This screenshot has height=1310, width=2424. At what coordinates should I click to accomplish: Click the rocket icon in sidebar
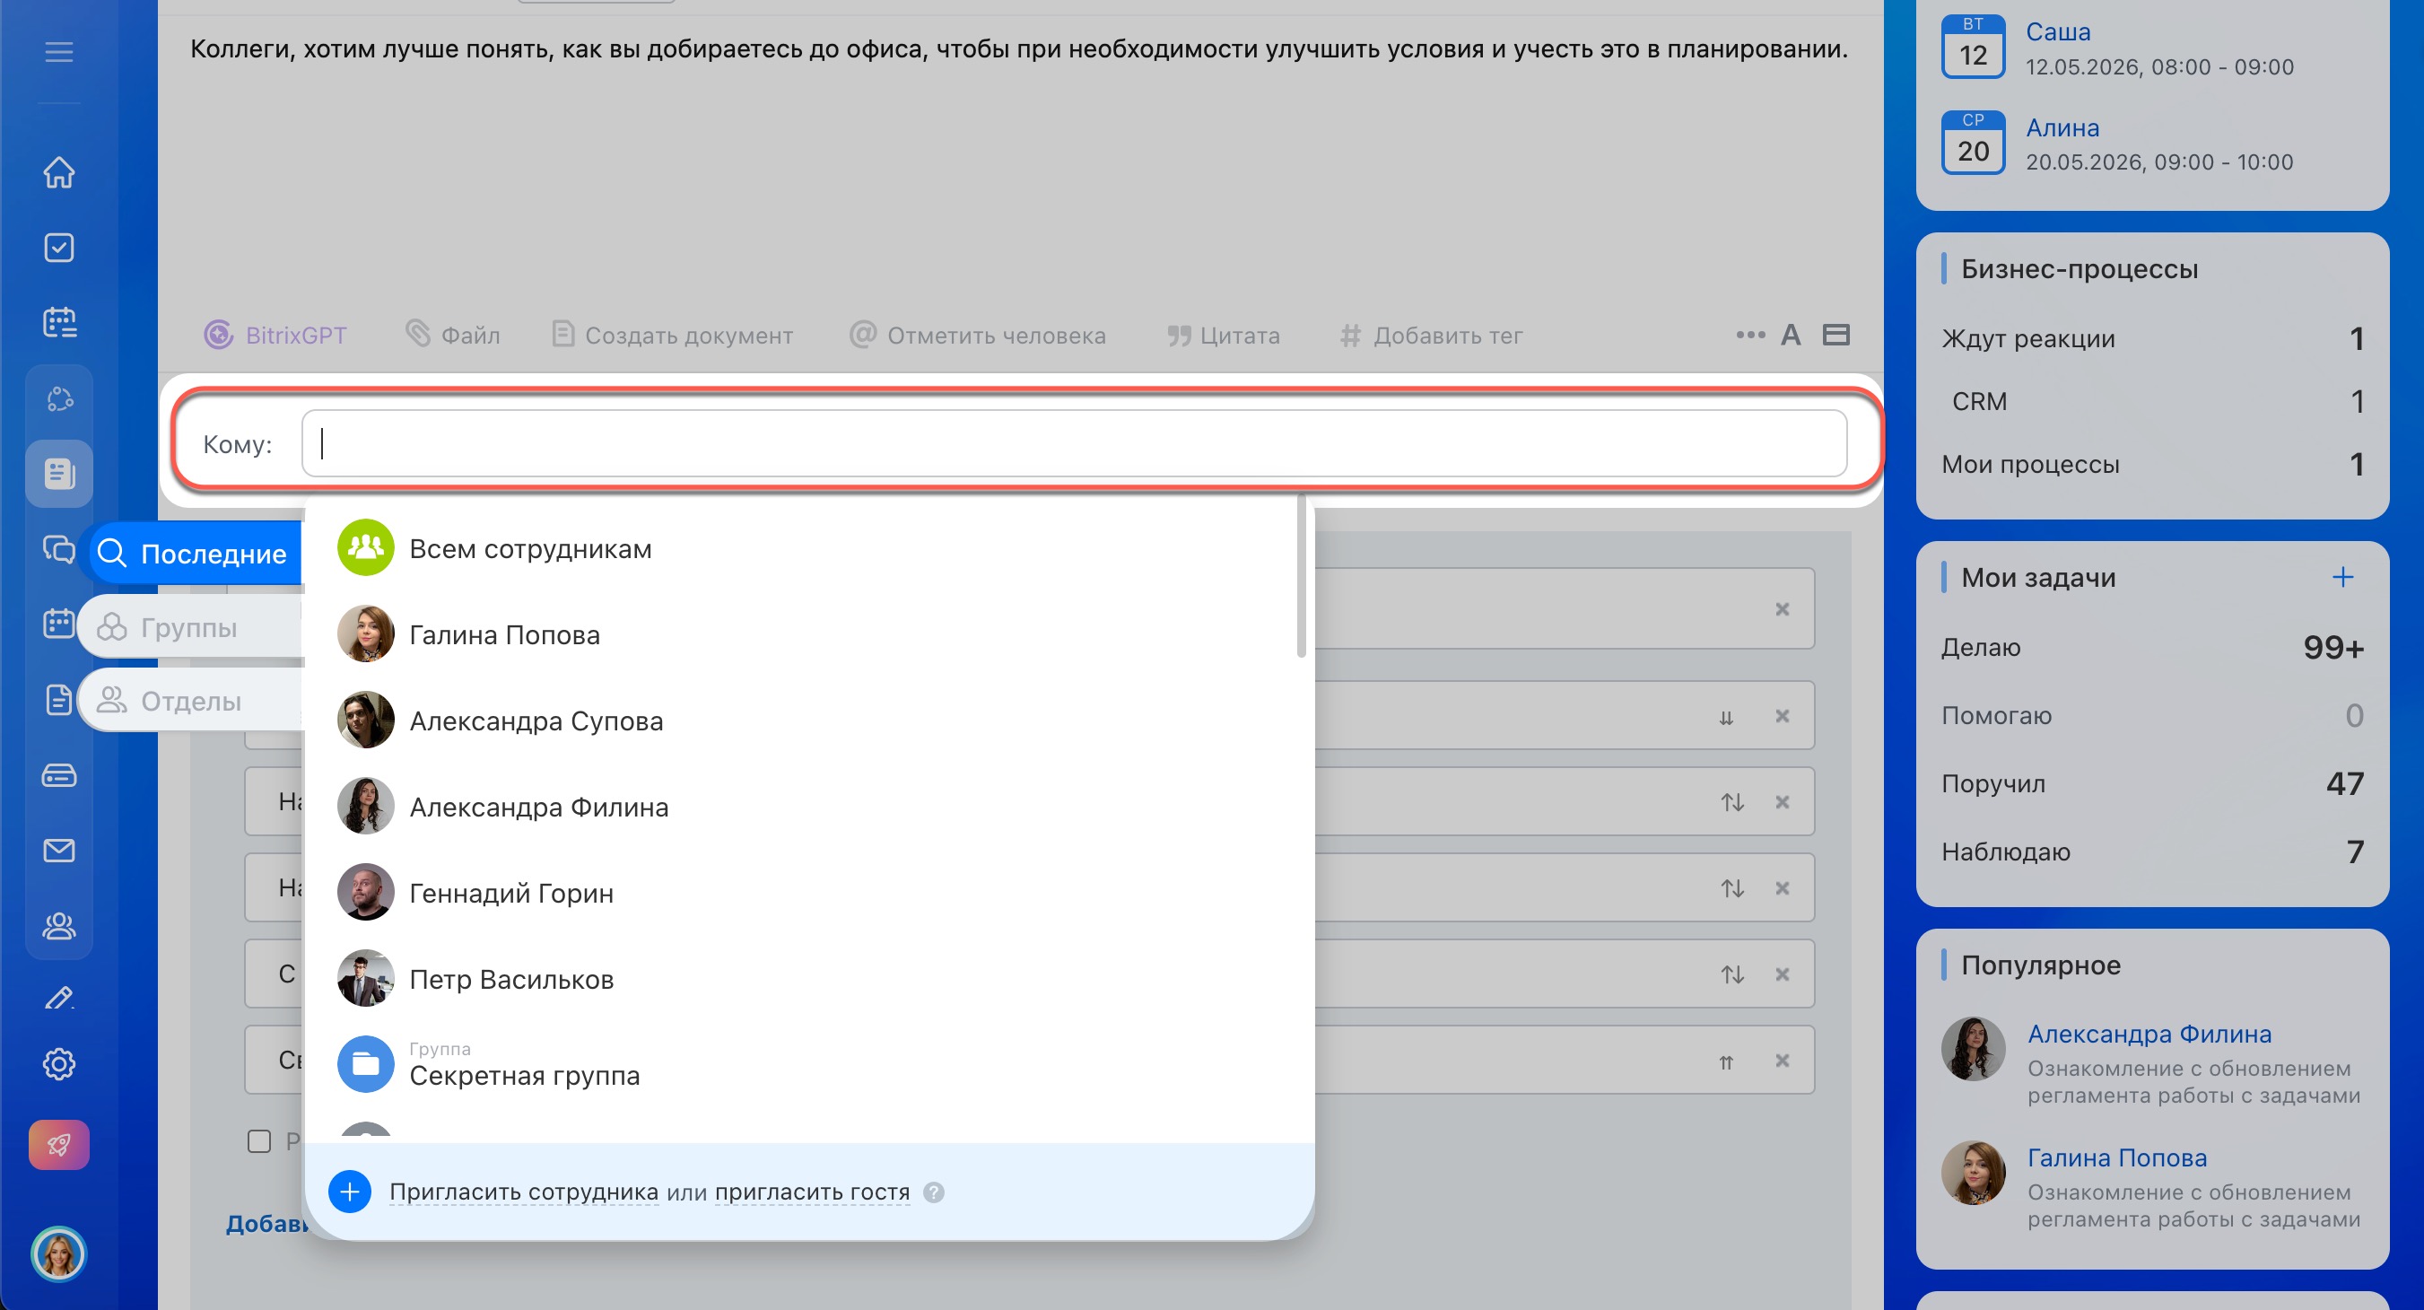click(58, 1144)
